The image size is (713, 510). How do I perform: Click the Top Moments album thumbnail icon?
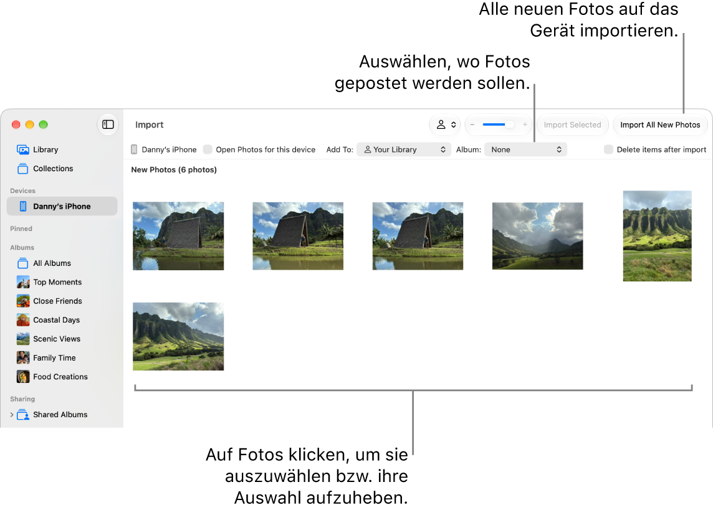23,282
